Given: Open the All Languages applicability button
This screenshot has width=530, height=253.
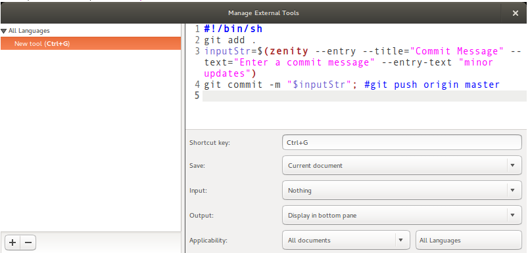Looking at the screenshot, I should 469,240.
